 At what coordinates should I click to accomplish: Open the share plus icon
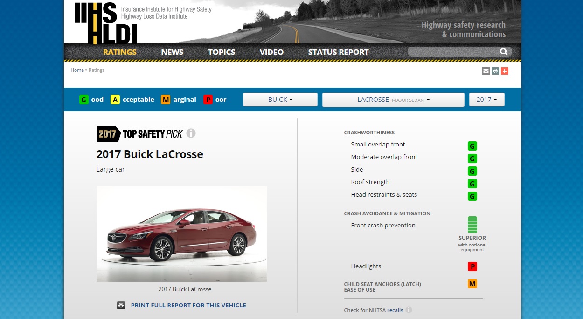pyautogui.click(x=505, y=71)
